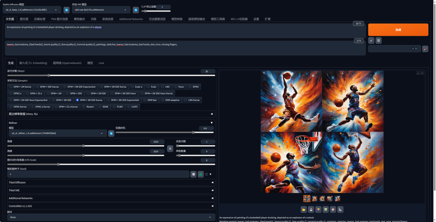Enable the extra seed options checkbox
Image resolution: width=436 pixels, height=222 pixels.
pyautogui.click(x=206, y=174)
